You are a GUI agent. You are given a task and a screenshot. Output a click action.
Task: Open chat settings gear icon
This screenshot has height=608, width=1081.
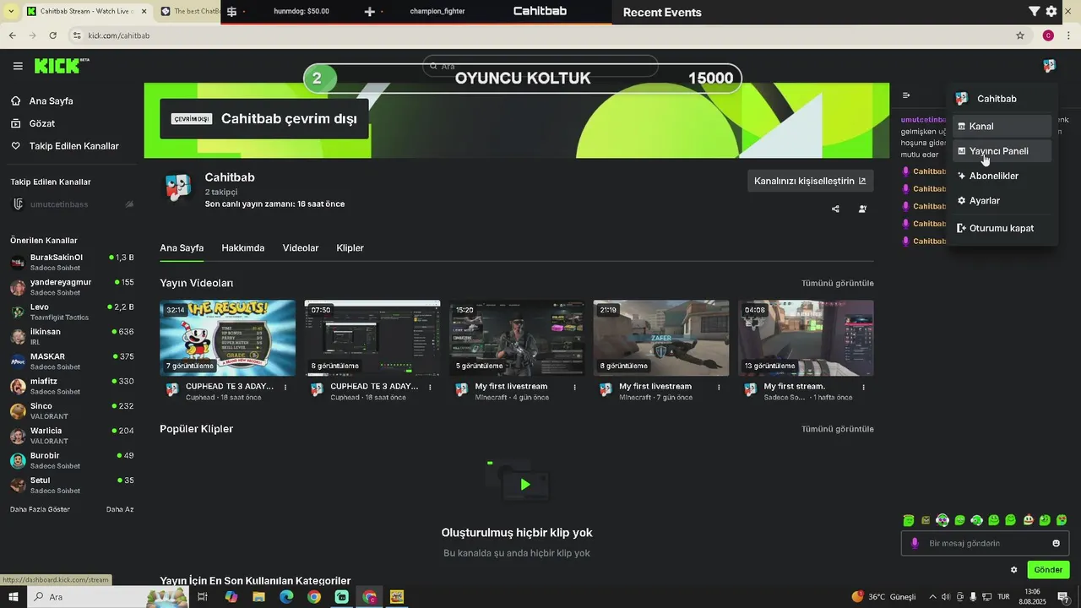1014,570
